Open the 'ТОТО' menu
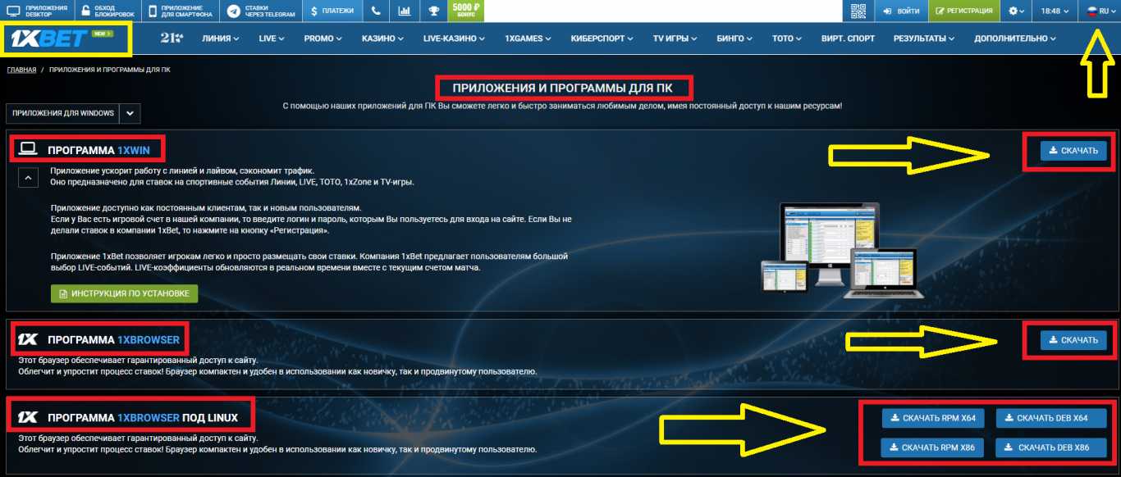This screenshot has height=477, width=1121. [788, 39]
